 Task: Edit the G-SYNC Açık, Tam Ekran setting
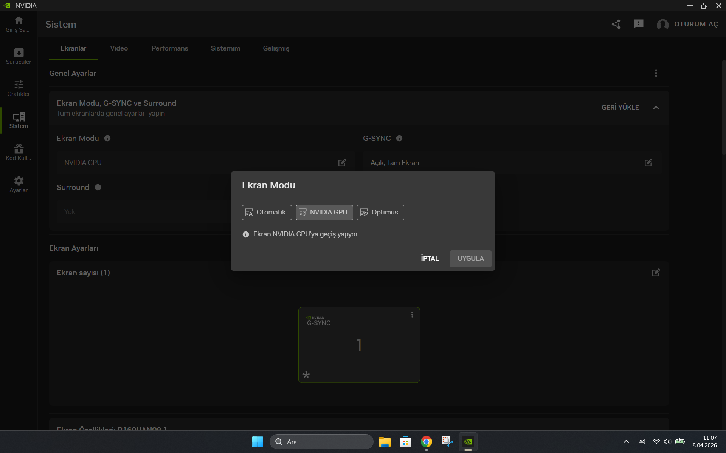(x=648, y=163)
